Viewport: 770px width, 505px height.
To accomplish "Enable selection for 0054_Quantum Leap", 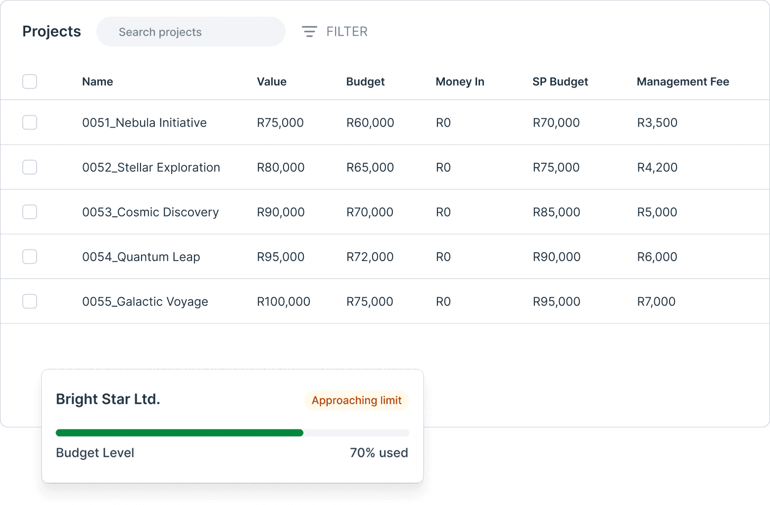I will click(30, 256).
